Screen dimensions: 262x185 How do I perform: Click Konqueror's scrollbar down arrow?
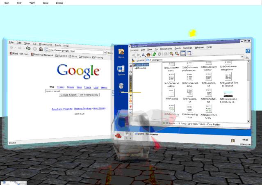tap(248, 121)
